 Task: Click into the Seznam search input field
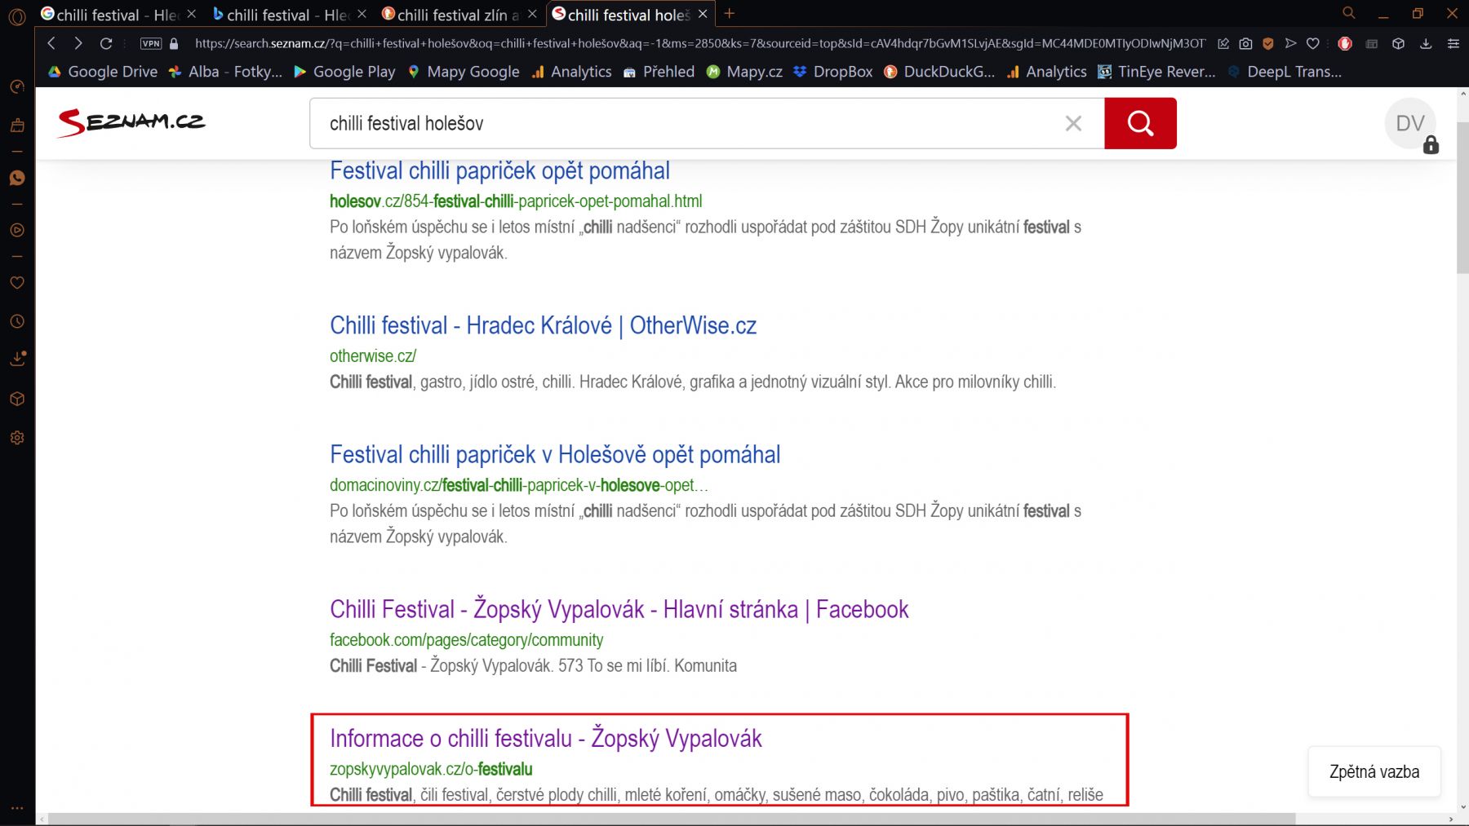coord(686,123)
